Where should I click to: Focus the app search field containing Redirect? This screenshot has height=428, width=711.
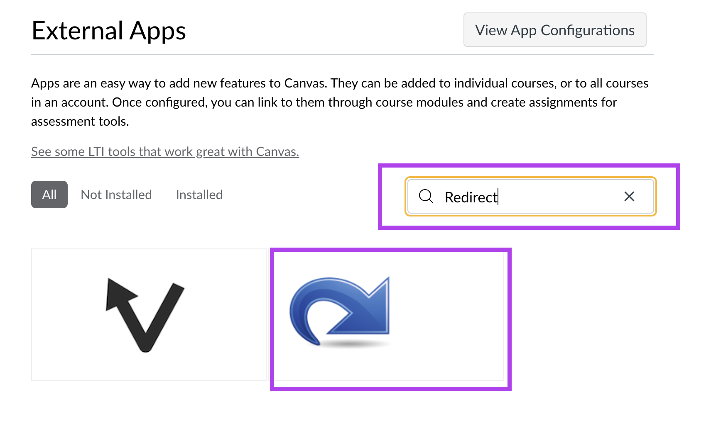pos(530,197)
